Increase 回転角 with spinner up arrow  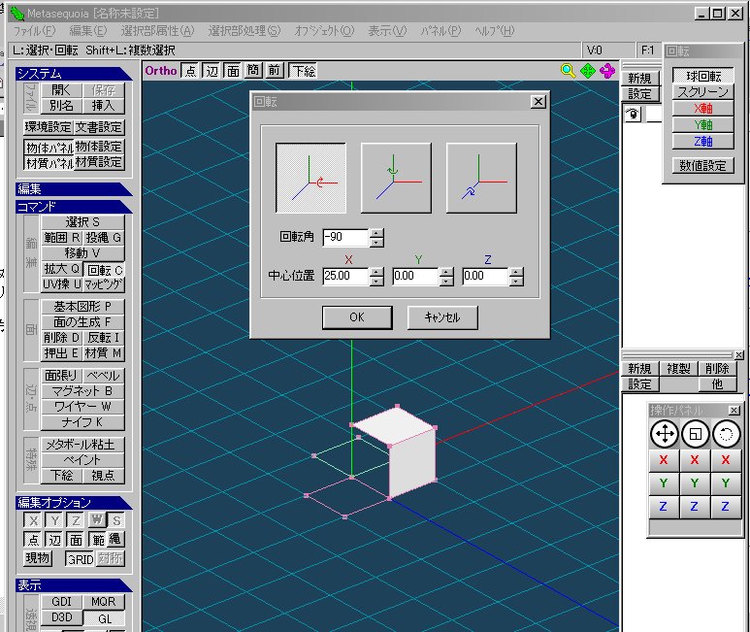tap(376, 233)
